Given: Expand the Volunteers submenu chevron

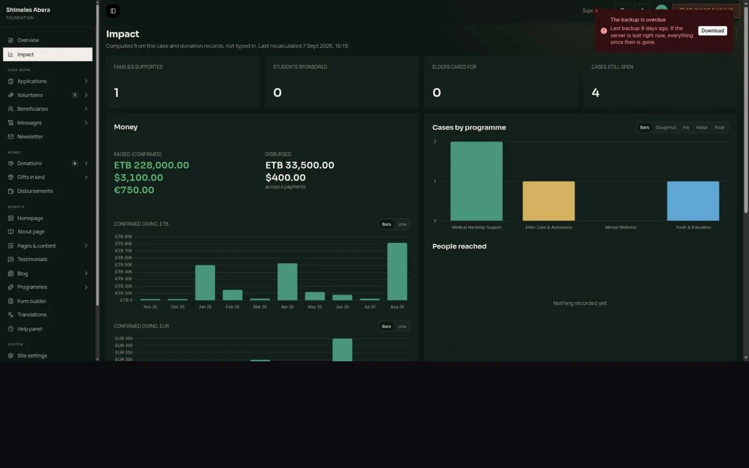Looking at the screenshot, I should 86,95.
